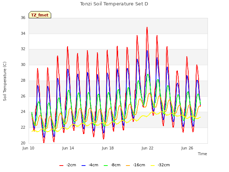Viewport: 229px width, 172px height.
Task: Toggle the -16cm legend label
Action: coord(139,165)
